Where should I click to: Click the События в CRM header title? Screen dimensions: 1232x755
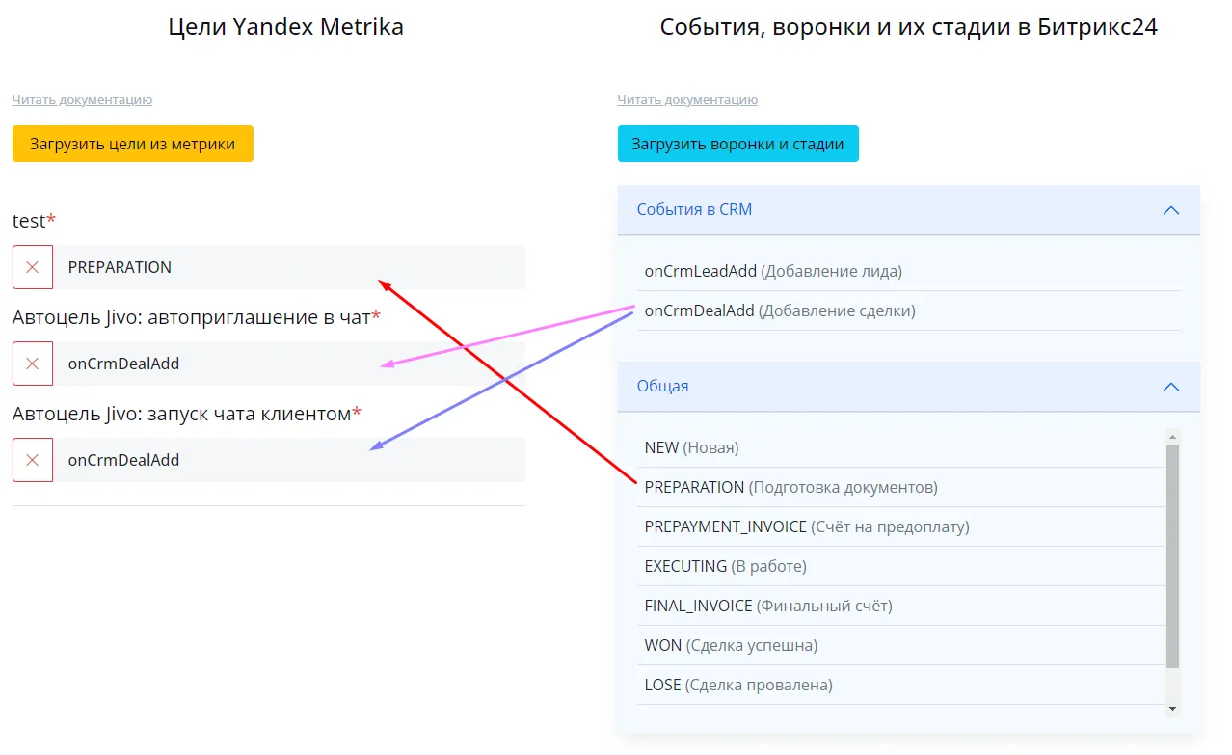pyautogui.click(x=694, y=209)
